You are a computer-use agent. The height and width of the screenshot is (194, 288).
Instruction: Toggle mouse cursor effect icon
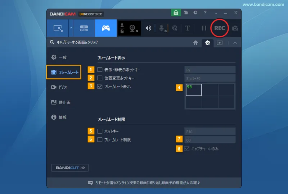[x=175, y=28]
